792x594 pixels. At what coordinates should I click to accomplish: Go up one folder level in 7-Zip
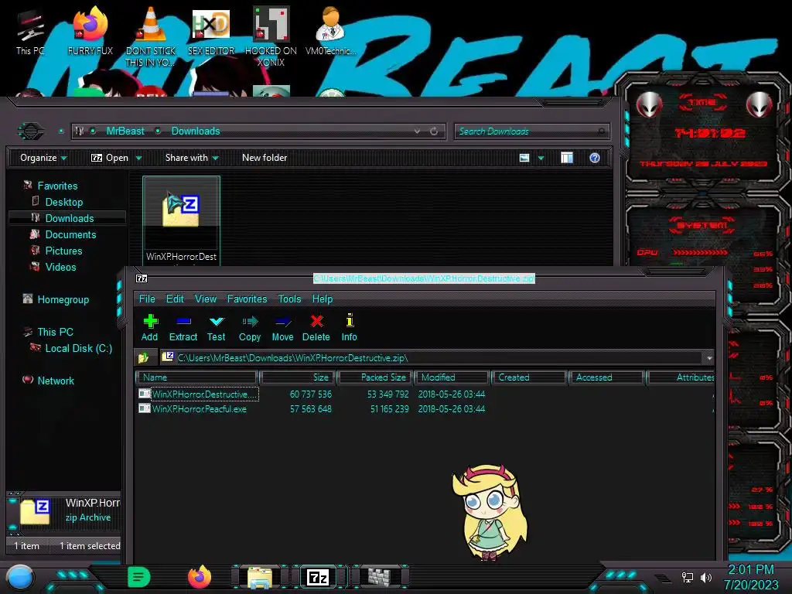(x=143, y=358)
